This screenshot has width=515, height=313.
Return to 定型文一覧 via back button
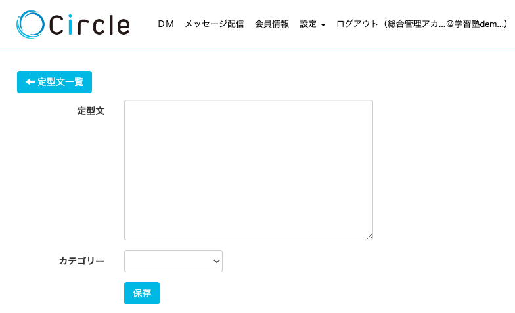click(x=55, y=82)
